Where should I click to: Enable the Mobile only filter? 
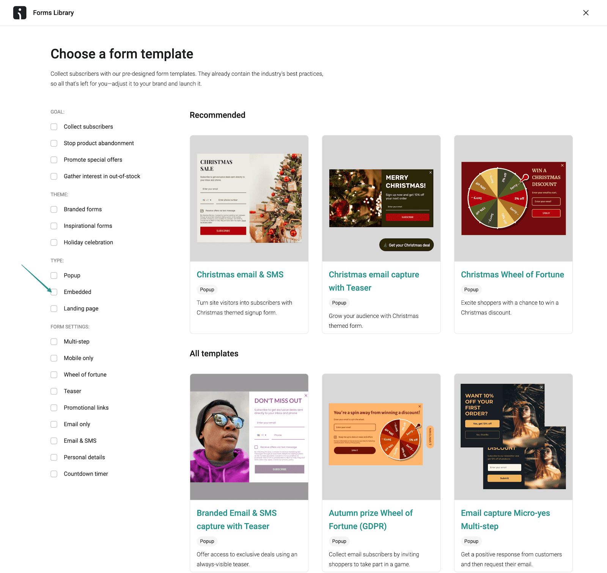pos(53,358)
